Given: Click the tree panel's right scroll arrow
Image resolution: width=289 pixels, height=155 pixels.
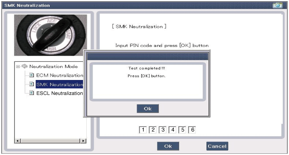Looking at the screenshot, I should click(83, 141).
